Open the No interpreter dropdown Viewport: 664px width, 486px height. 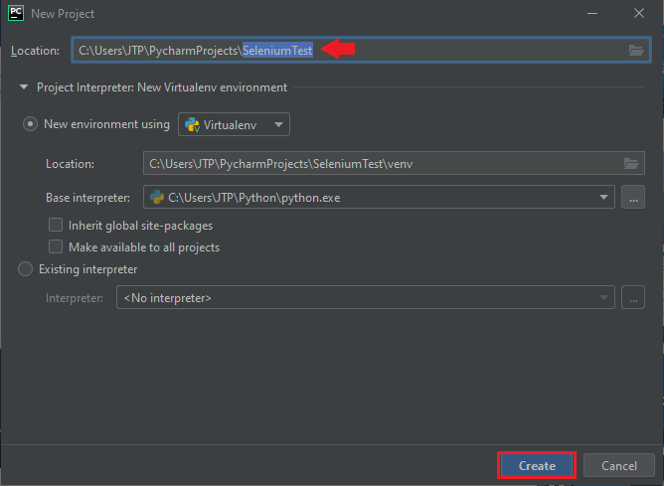pos(366,297)
